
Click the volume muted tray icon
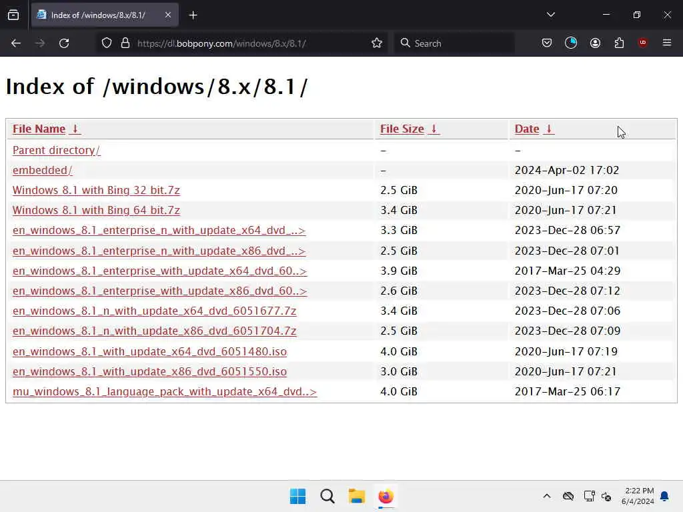pos(606,496)
